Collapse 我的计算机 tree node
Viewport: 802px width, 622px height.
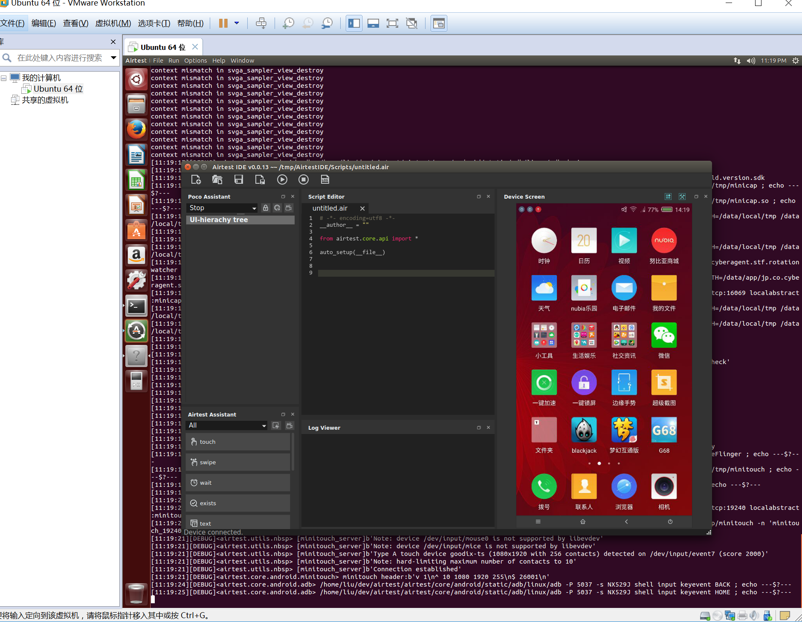tap(4, 78)
